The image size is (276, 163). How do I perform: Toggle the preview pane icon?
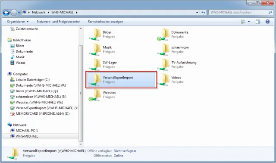(x=258, y=22)
